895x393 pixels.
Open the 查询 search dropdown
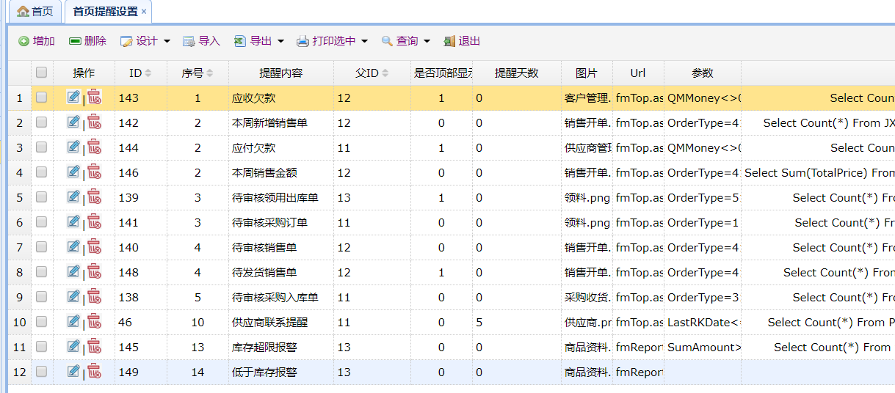point(406,41)
